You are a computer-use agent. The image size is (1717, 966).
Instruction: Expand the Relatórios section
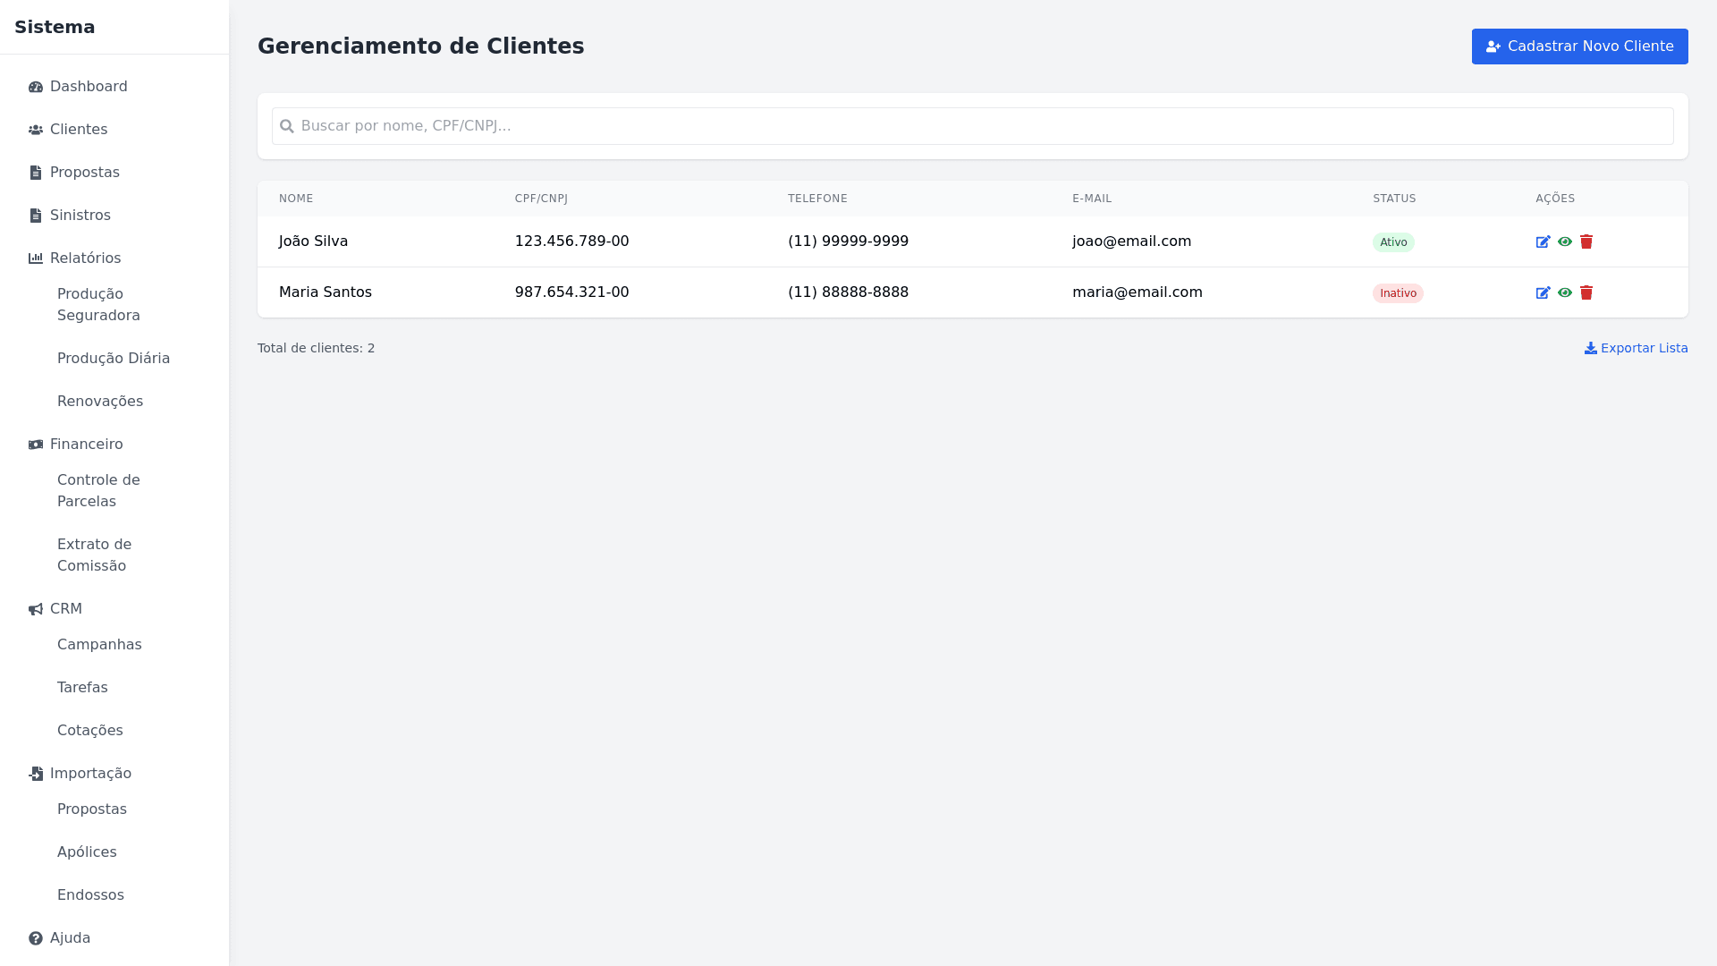85,258
